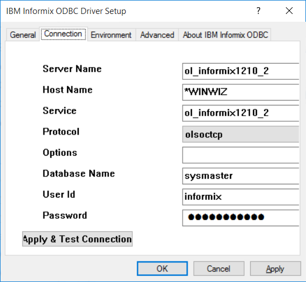Image resolution: width=306 pixels, height=282 pixels.
Task: Click the window title IBM Informix ODBC Driver Setup
Action: pos(66,11)
